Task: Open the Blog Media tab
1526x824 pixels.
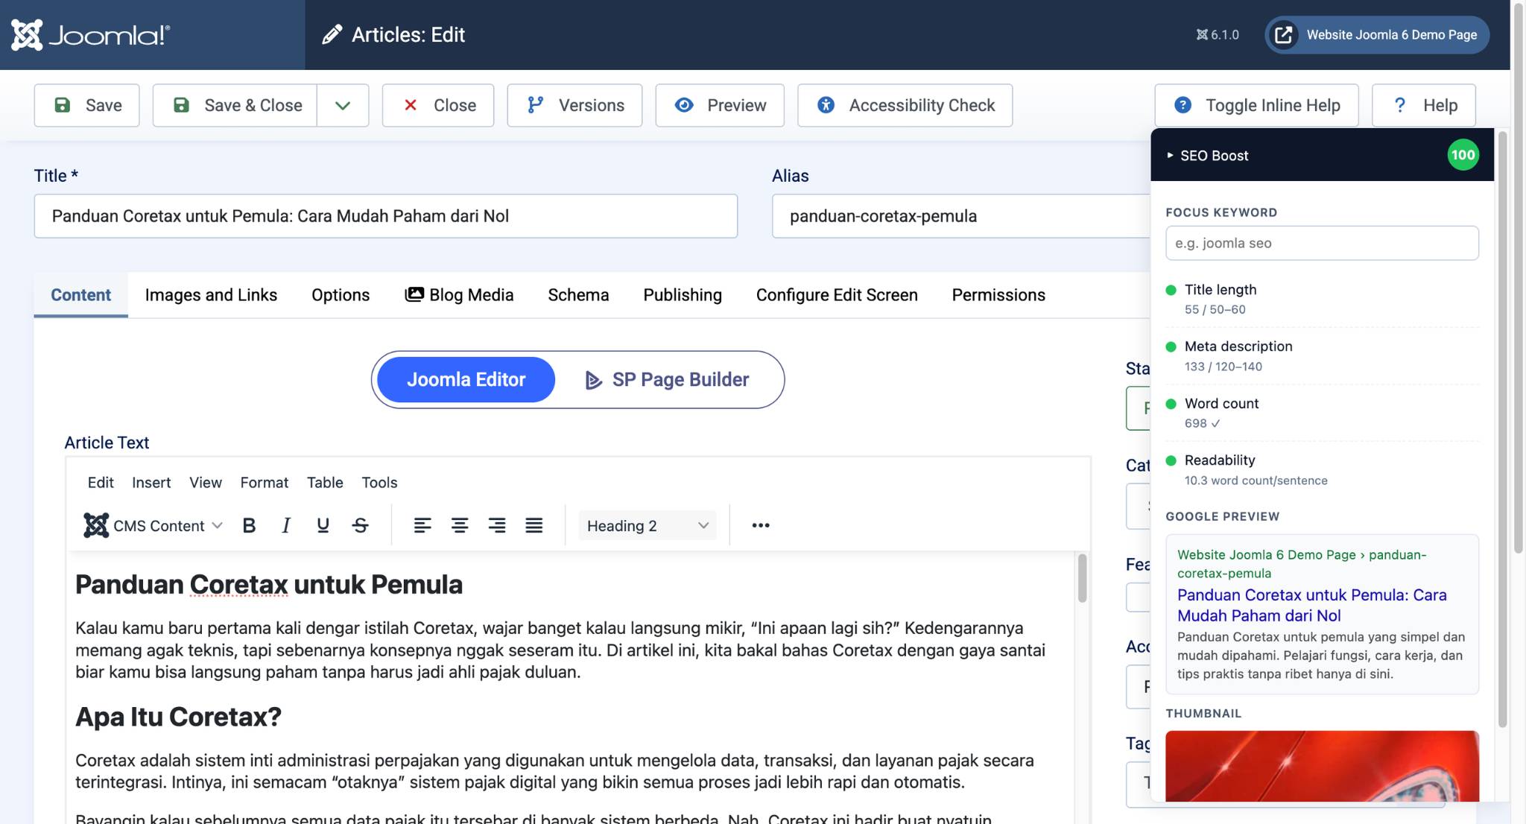Action: [x=459, y=295]
